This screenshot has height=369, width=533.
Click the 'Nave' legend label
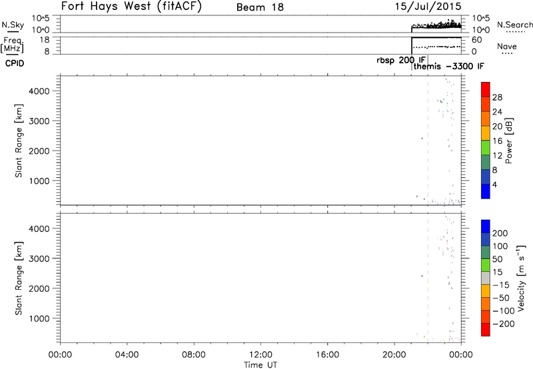click(x=507, y=47)
